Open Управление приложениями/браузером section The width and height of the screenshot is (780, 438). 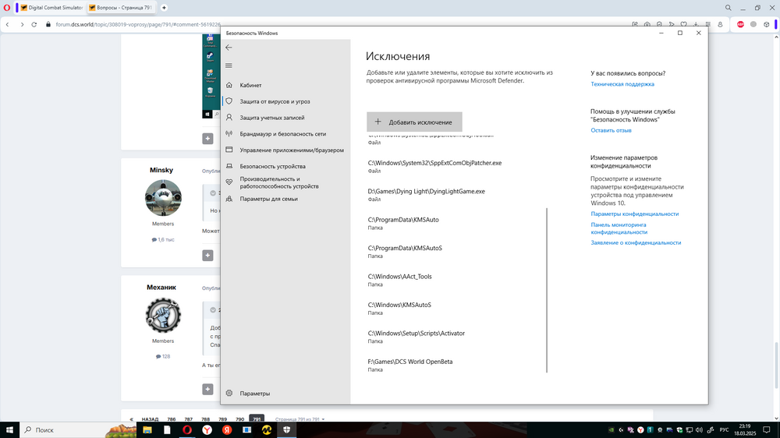point(292,150)
